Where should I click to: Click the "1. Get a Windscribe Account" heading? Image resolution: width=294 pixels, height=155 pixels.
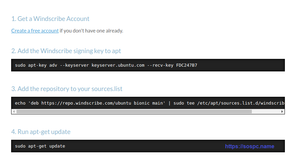tap(50, 19)
